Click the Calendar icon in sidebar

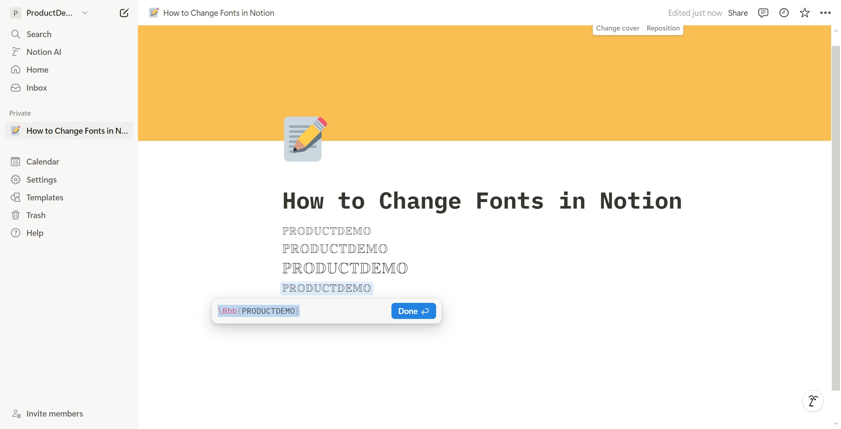15,162
